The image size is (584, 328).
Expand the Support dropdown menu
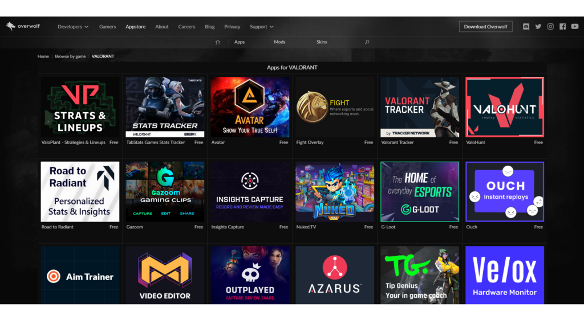pos(261,27)
